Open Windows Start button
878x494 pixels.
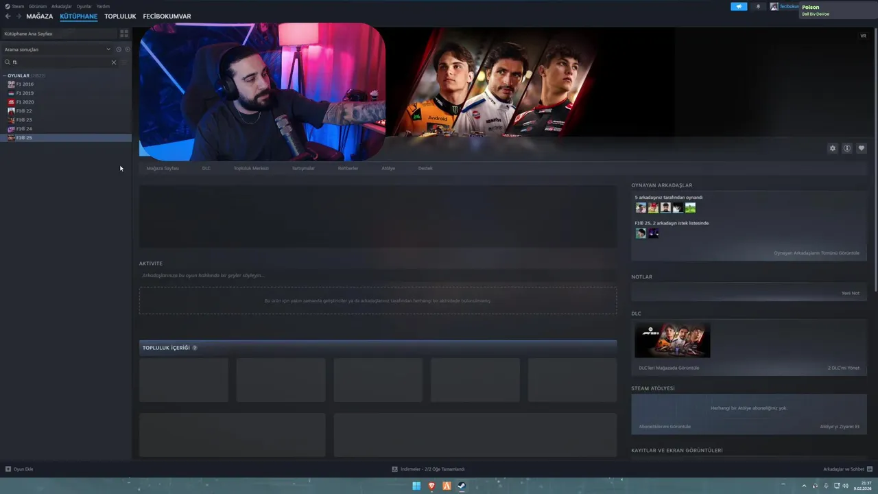tap(416, 486)
